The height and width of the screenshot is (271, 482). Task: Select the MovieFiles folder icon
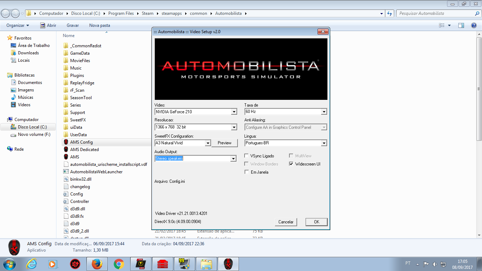[x=66, y=60]
